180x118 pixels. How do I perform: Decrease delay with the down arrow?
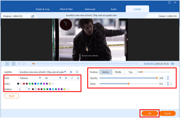168,85
